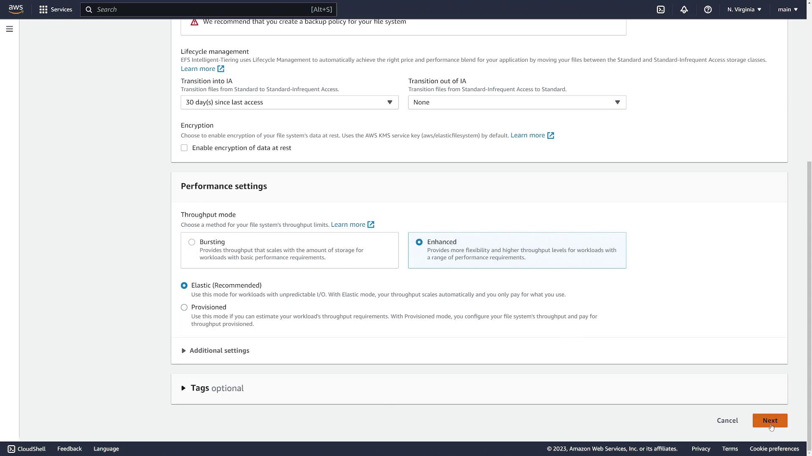Expand the Tags optional section
812x456 pixels.
184,388
